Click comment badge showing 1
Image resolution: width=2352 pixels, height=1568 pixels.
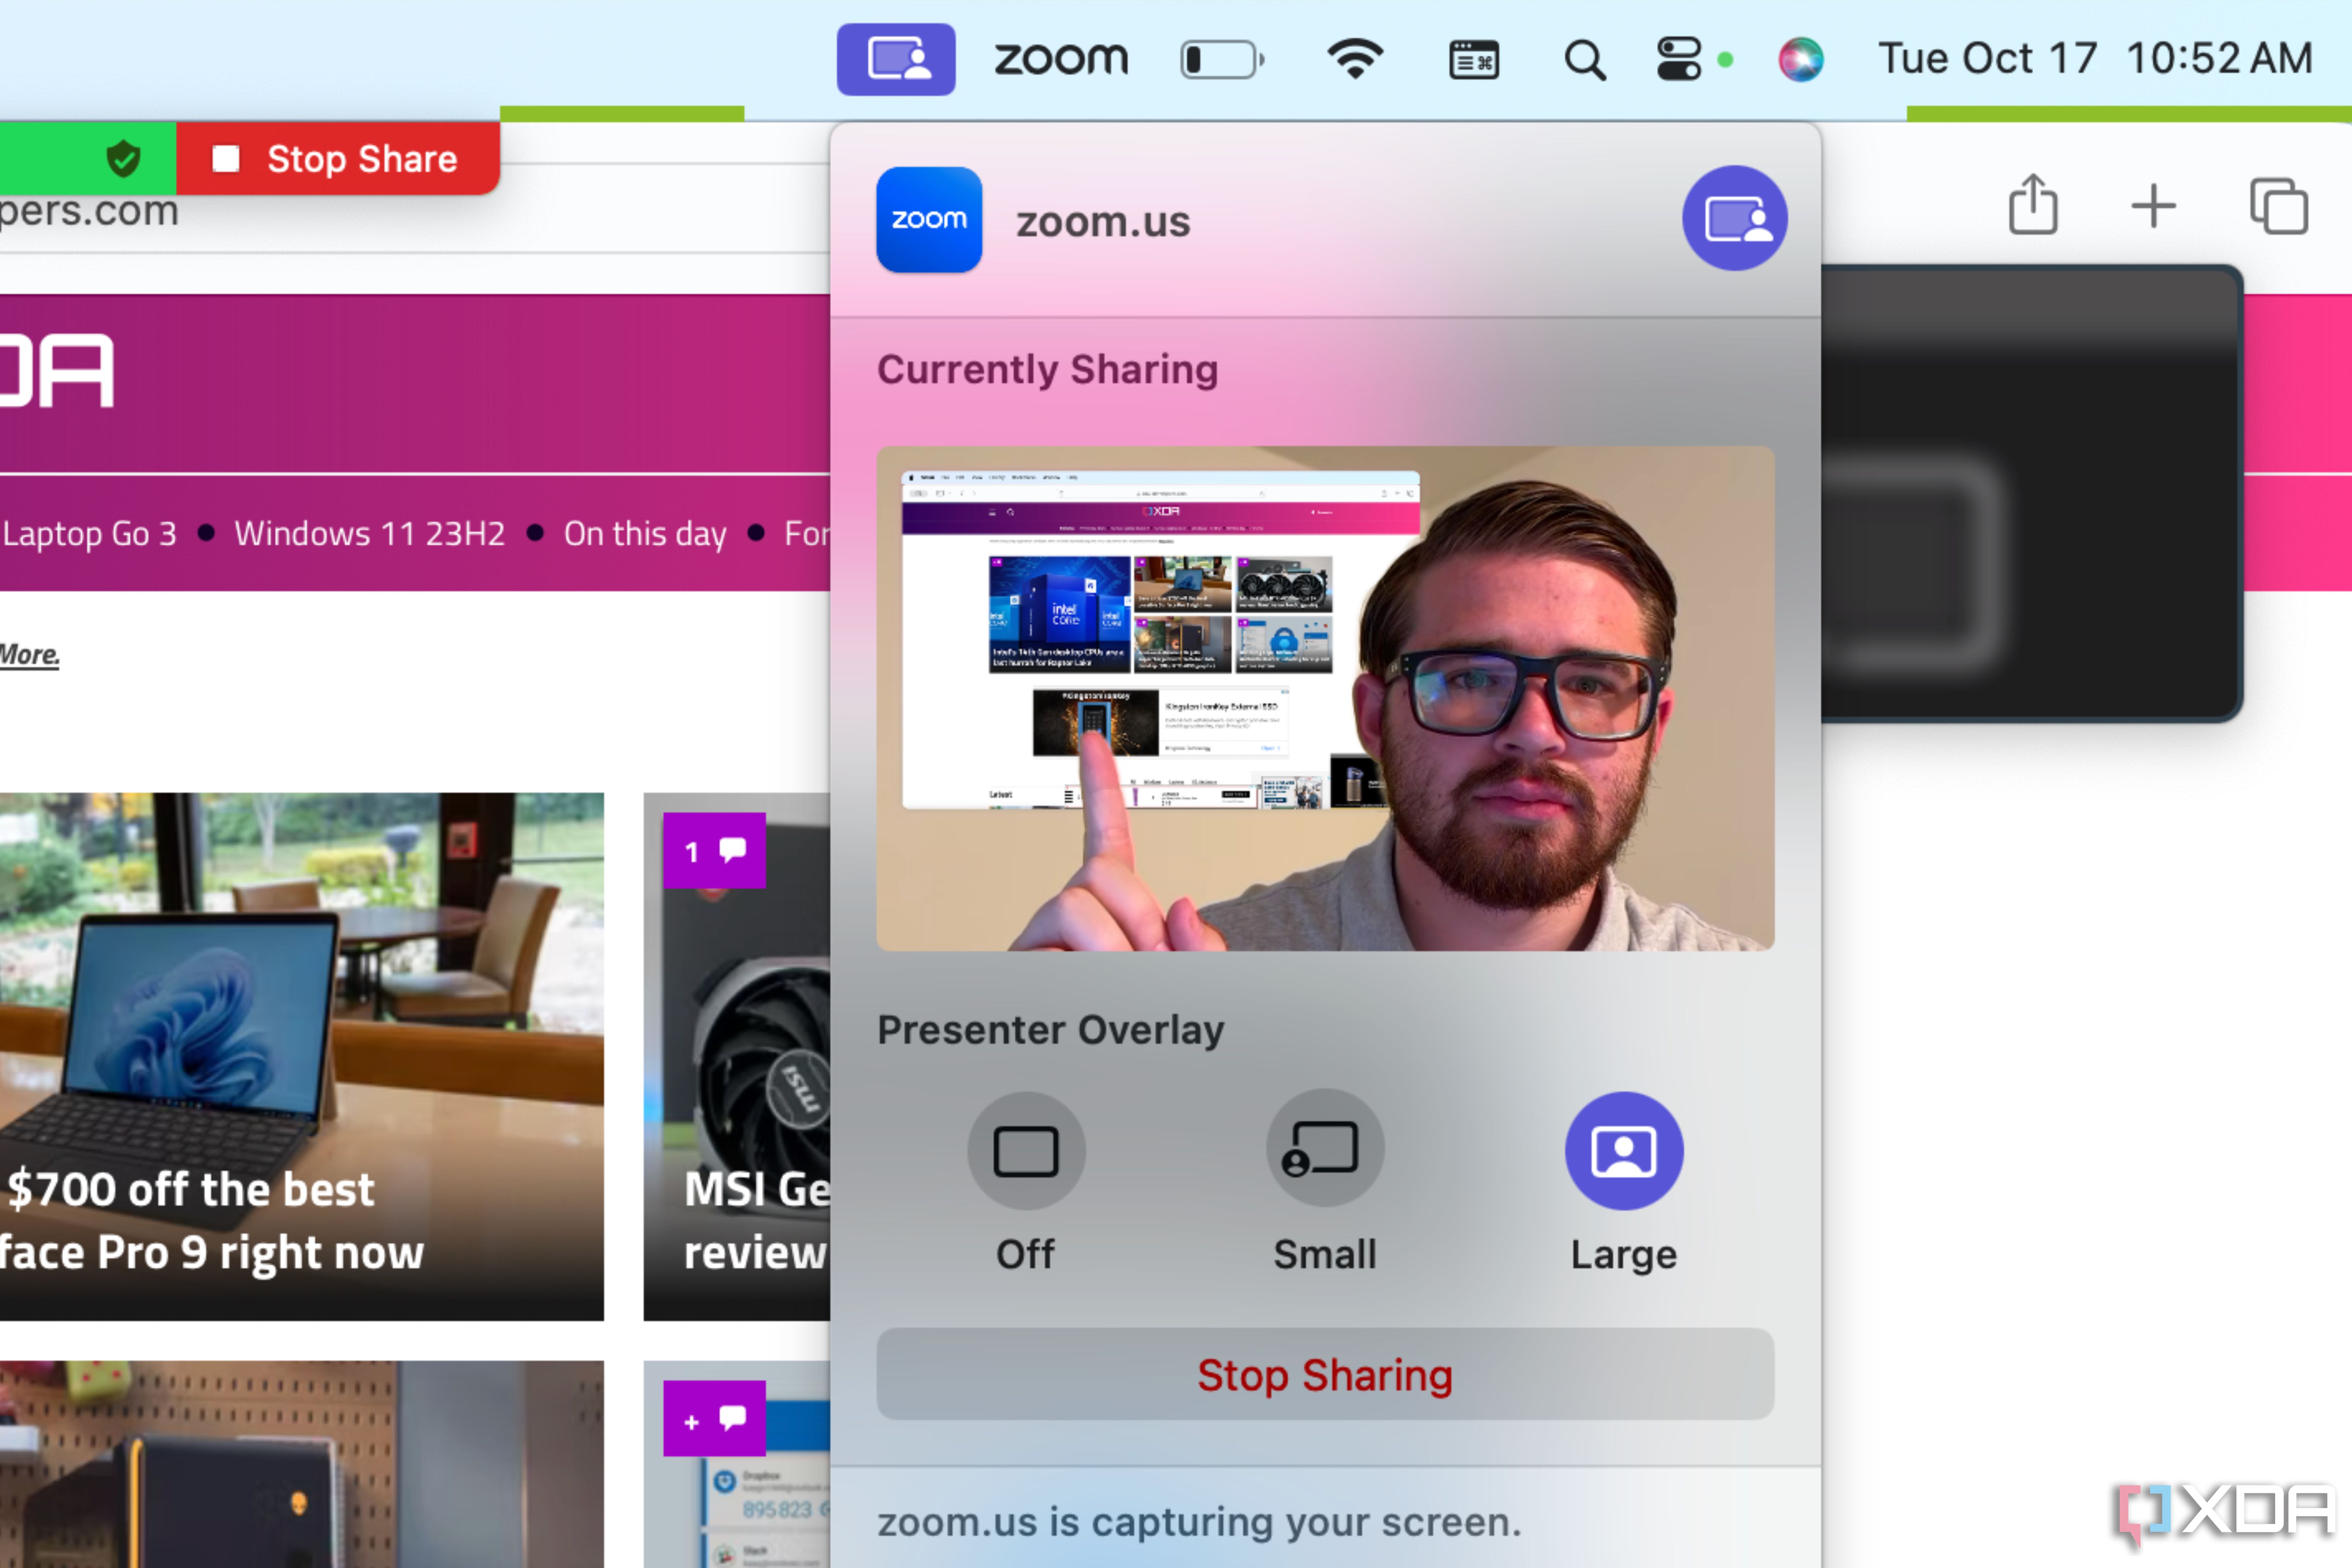714,851
